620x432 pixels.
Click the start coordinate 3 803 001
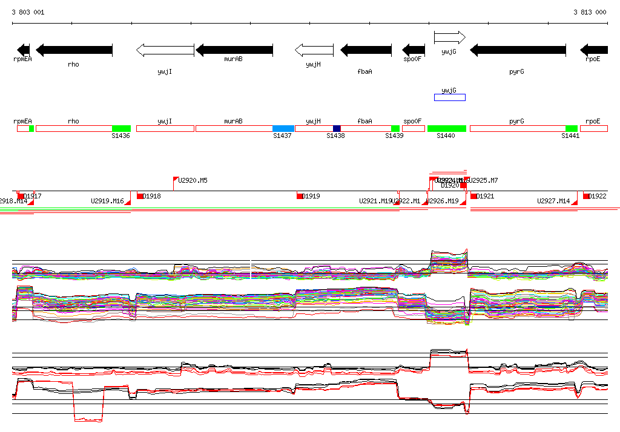[28, 12]
